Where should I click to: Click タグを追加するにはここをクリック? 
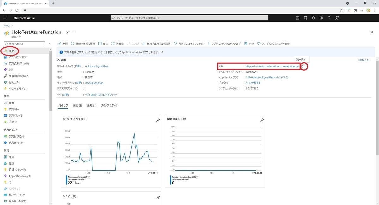tap(101, 95)
